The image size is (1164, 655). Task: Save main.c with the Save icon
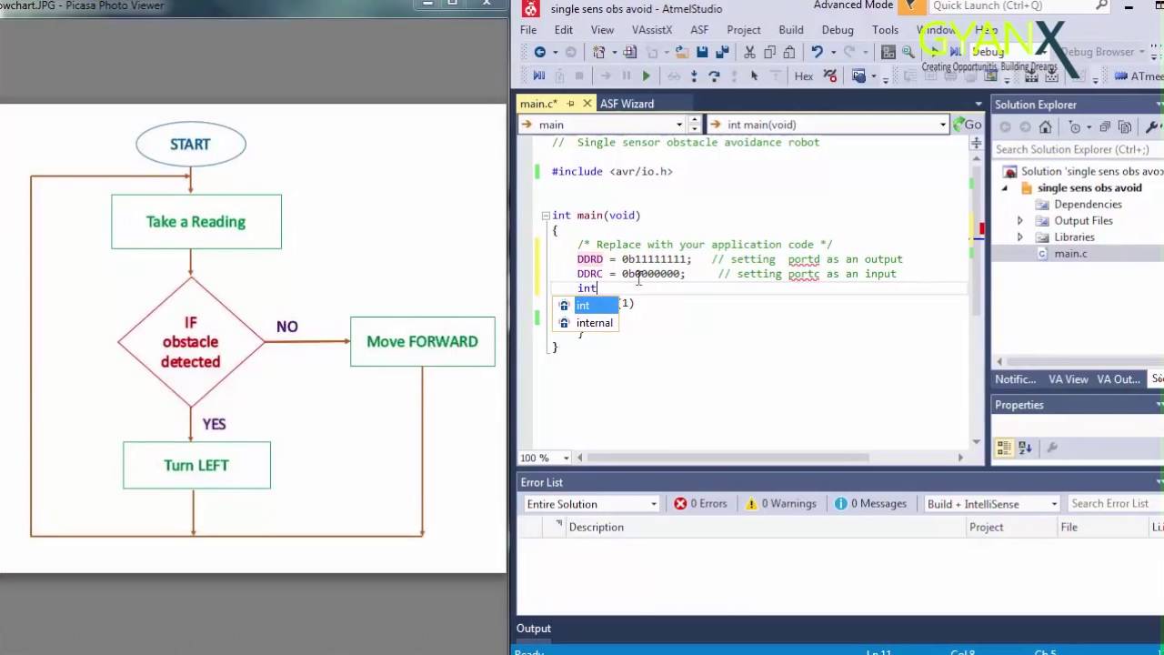click(702, 53)
